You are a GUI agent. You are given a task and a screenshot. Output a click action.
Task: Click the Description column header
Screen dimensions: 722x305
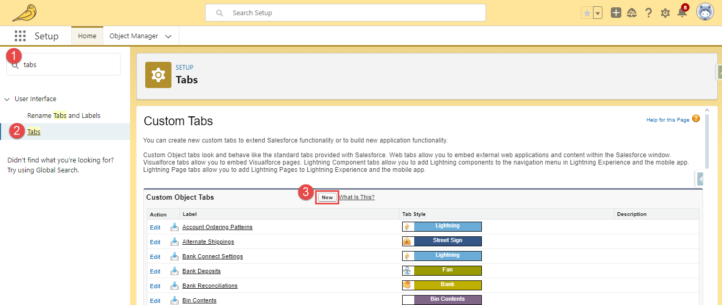click(x=631, y=214)
